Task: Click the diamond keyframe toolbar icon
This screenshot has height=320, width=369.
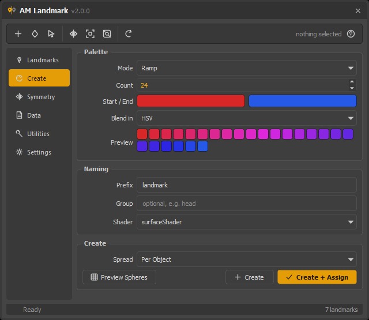Action: pos(35,34)
